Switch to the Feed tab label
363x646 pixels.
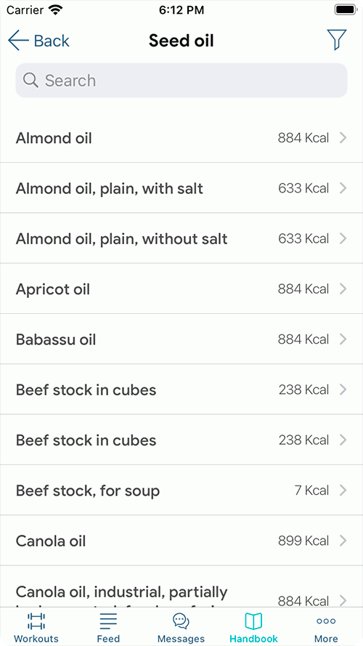[108, 639]
